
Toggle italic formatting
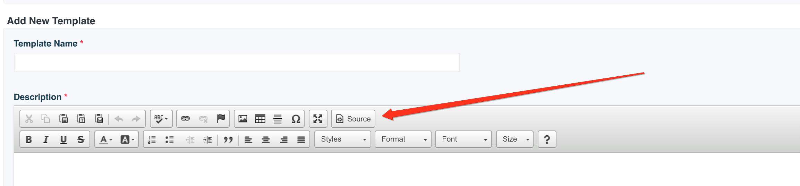(46, 139)
